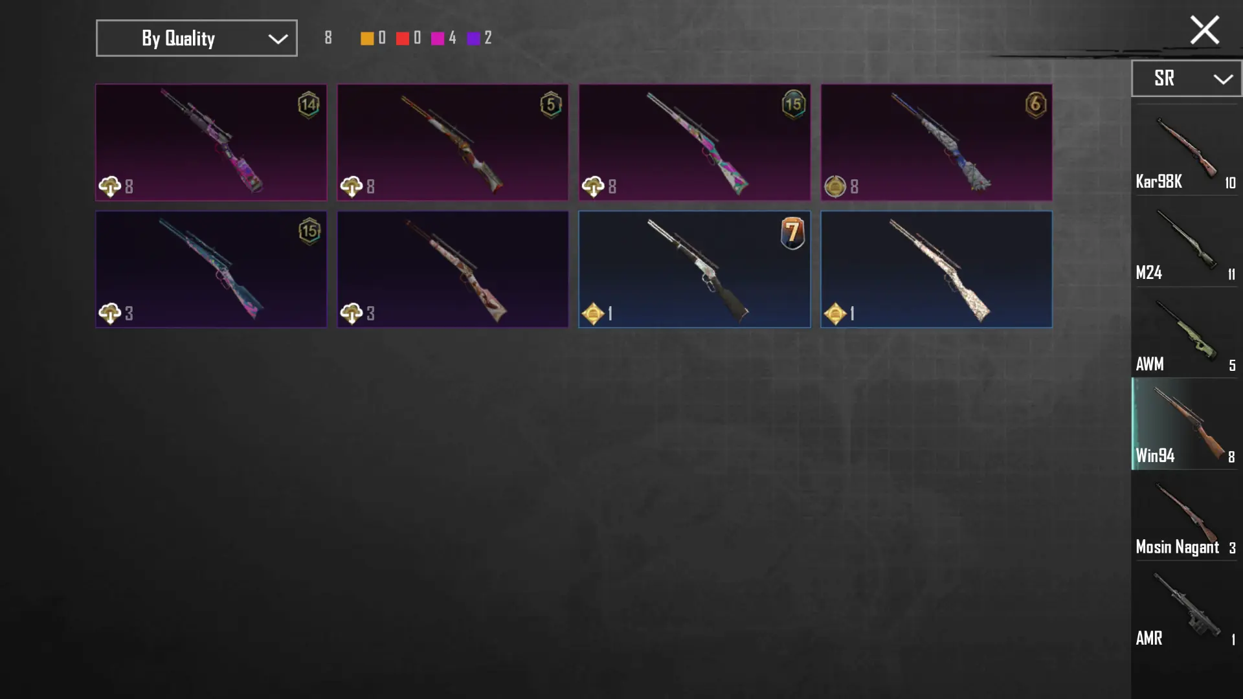Open the By Quality sorting dropdown
Viewport: 1243px width, 699px height.
click(196, 38)
